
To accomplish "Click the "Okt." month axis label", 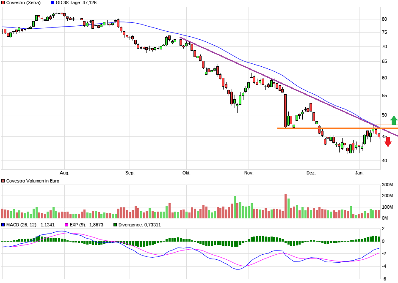I will pyautogui.click(x=186, y=173).
